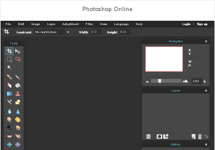Select the Blur water-drop tool

pos(9,111)
